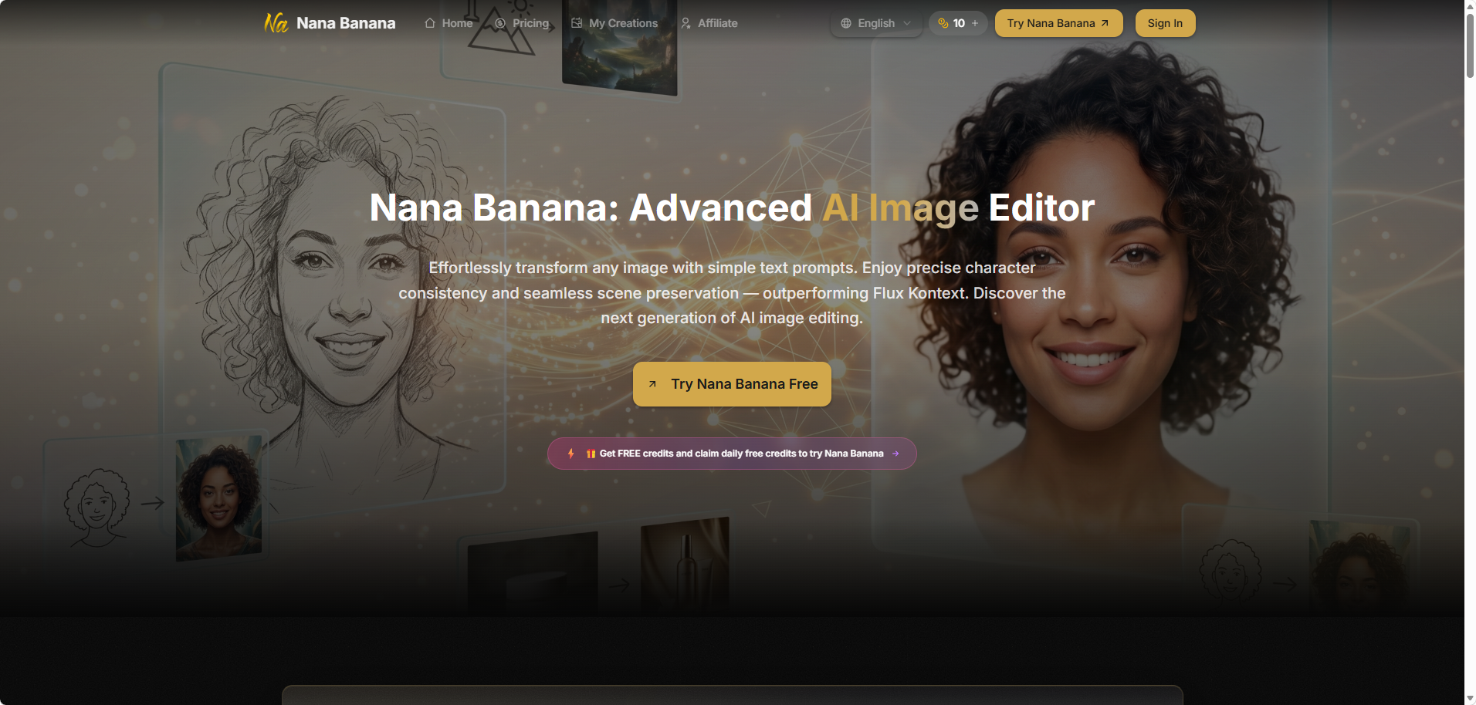Click the gift icon in credits banner
The image size is (1476, 705).
[x=591, y=454]
